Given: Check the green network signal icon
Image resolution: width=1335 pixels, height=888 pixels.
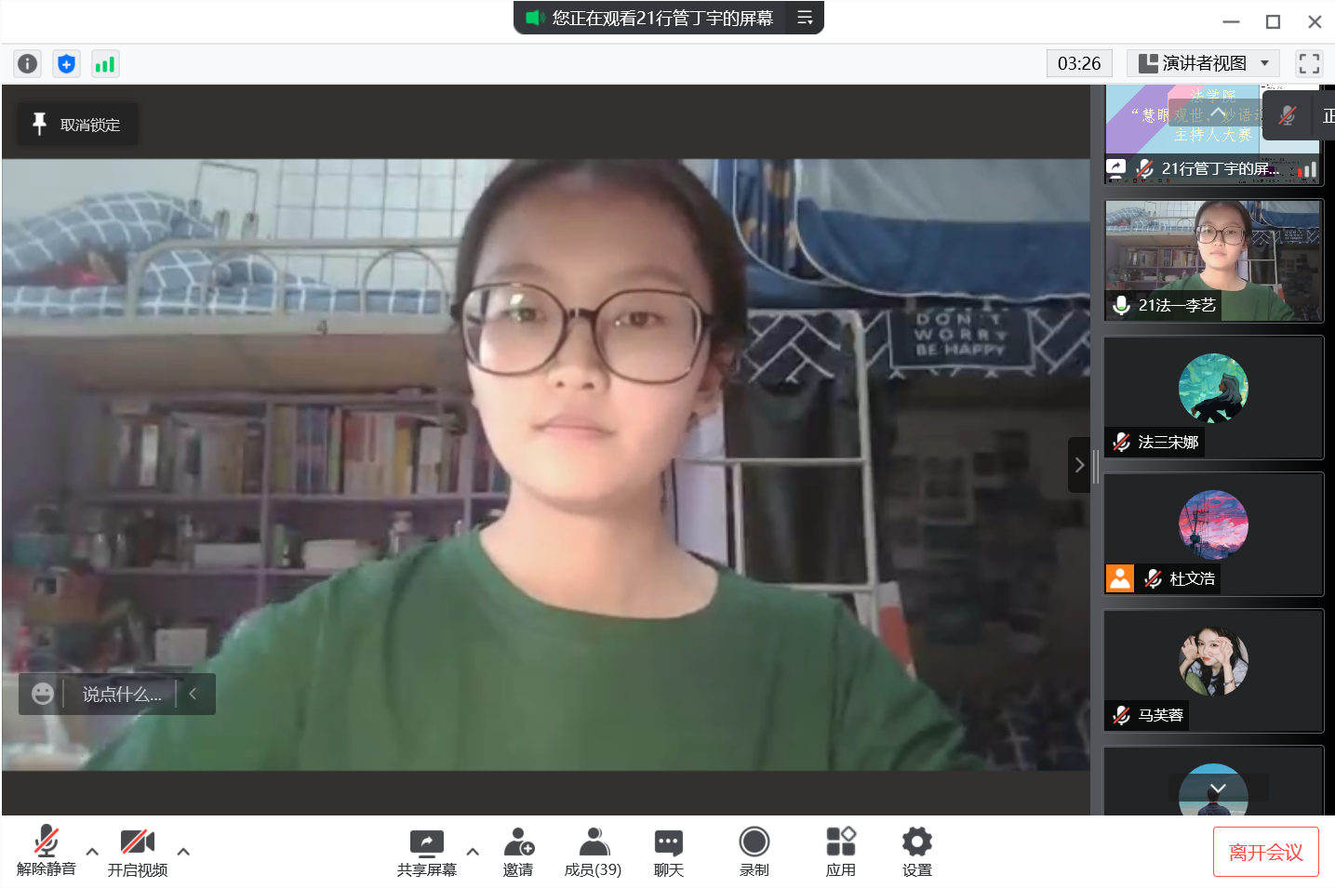Looking at the screenshot, I should point(105,63).
